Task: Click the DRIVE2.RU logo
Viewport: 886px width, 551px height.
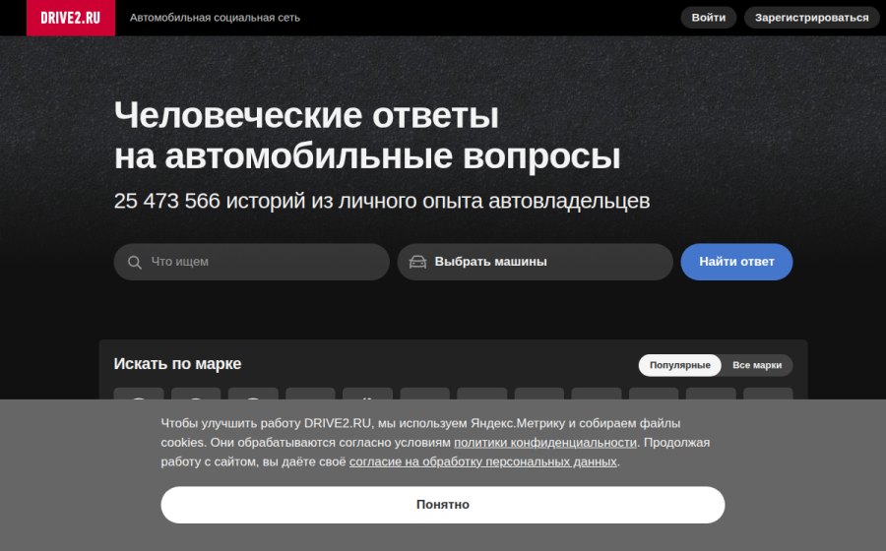Action: (71, 18)
